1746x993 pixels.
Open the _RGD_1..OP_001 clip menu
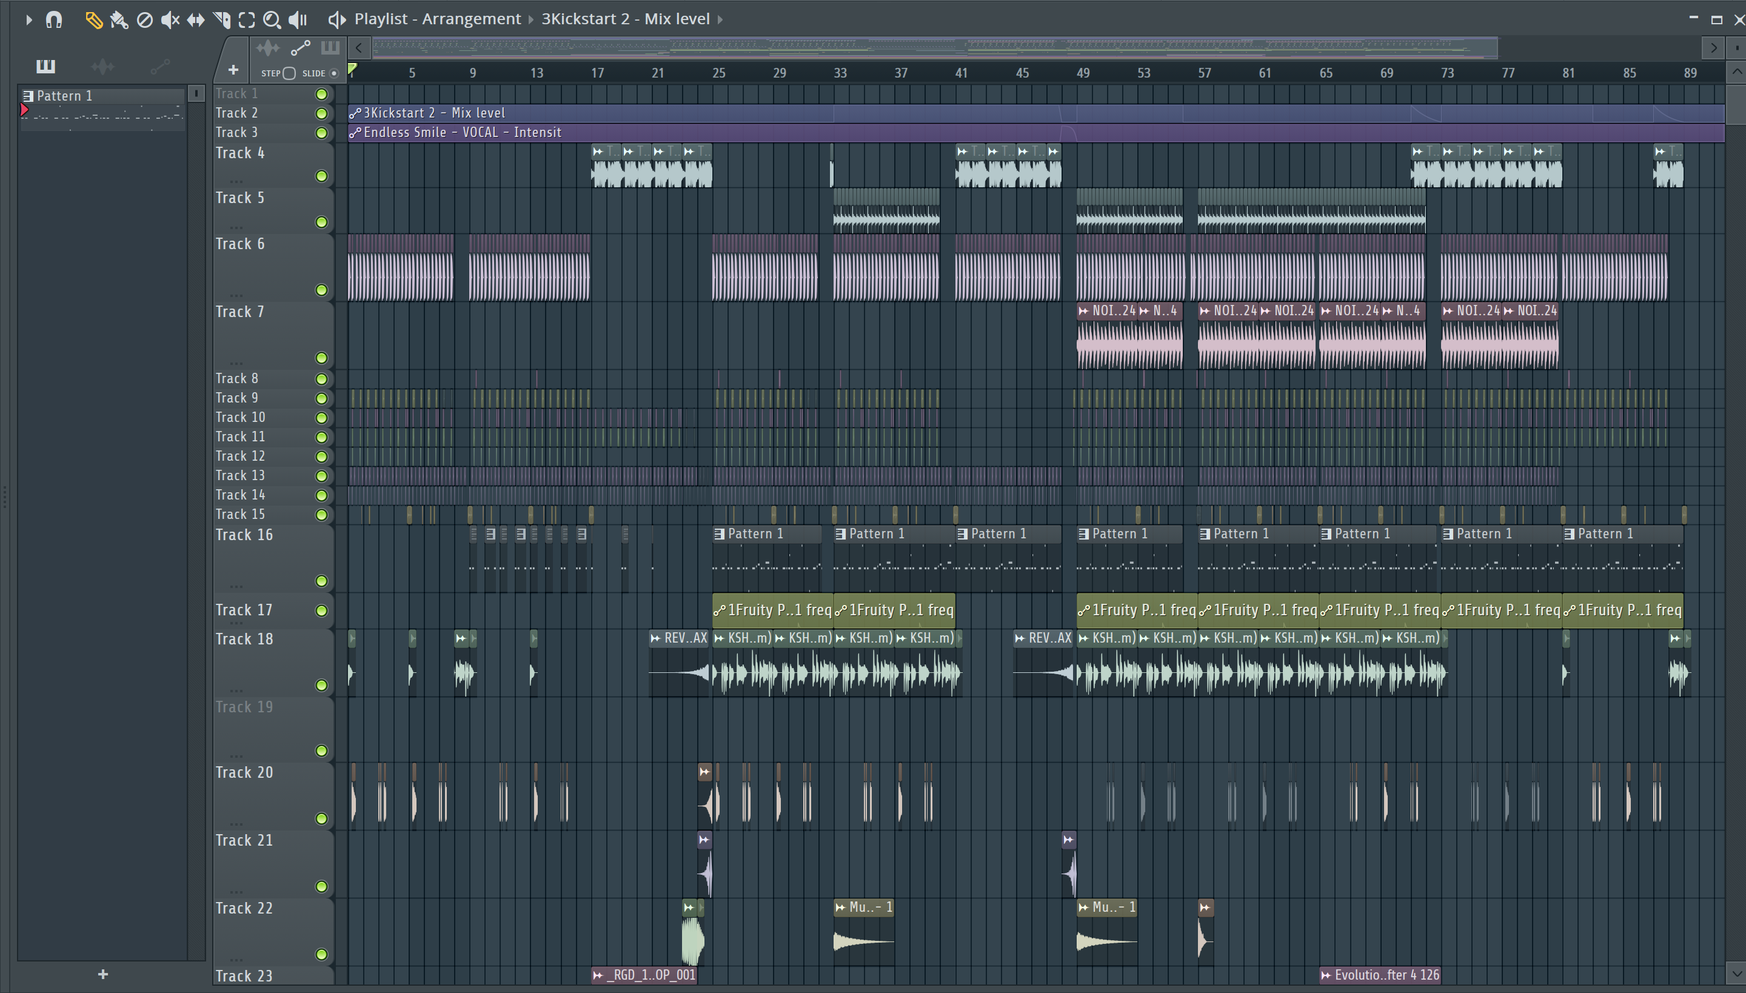click(x=598, y=975)
